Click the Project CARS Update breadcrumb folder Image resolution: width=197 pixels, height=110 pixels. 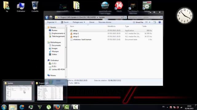click(x=78, y=17)
